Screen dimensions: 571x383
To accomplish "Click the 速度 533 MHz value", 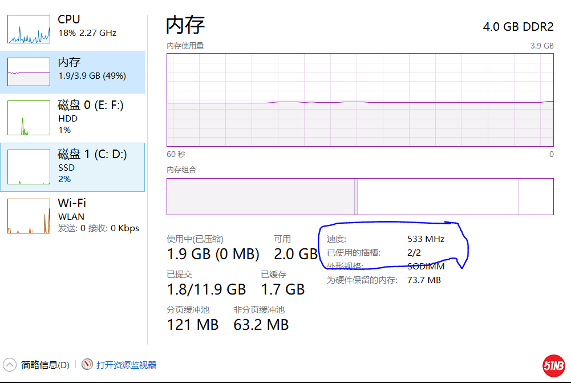I will pyautogui.click(x=426, y=239).
